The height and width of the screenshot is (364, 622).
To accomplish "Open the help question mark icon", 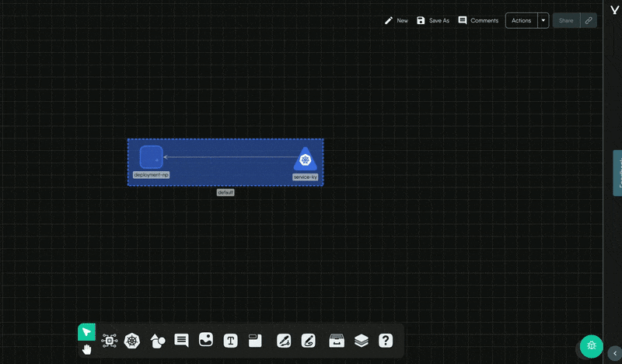I will coord(386,340).
